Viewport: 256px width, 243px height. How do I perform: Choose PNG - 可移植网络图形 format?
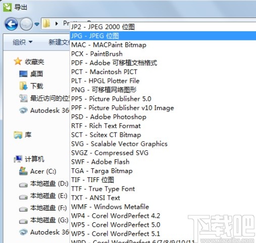click(163, 90)
